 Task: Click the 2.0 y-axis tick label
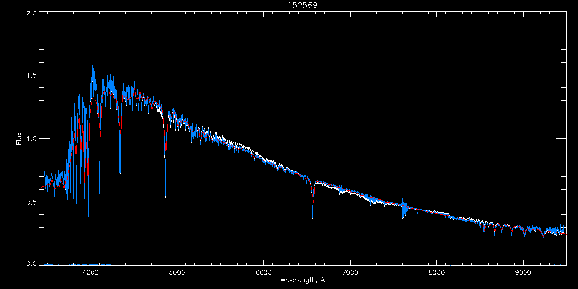coord(31,14)
